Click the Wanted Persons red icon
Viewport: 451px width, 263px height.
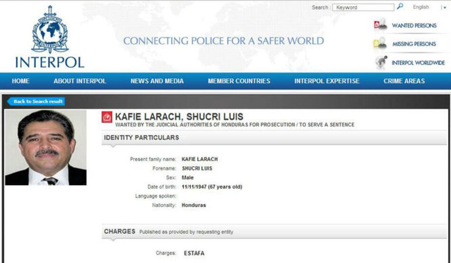[380, 25]
